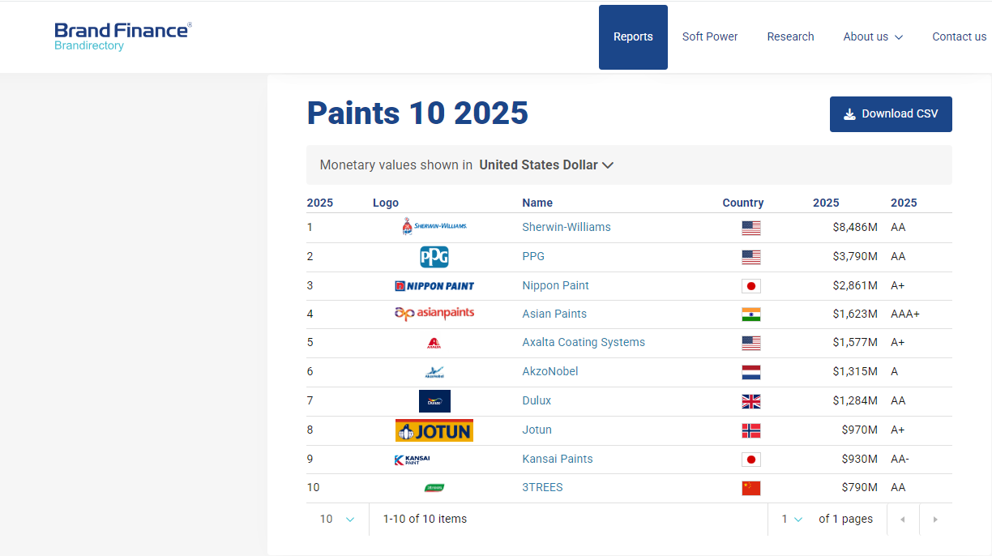This screenshot has width=992, height=556.
Task: Open the Jotun brand link
Action: 537,430
